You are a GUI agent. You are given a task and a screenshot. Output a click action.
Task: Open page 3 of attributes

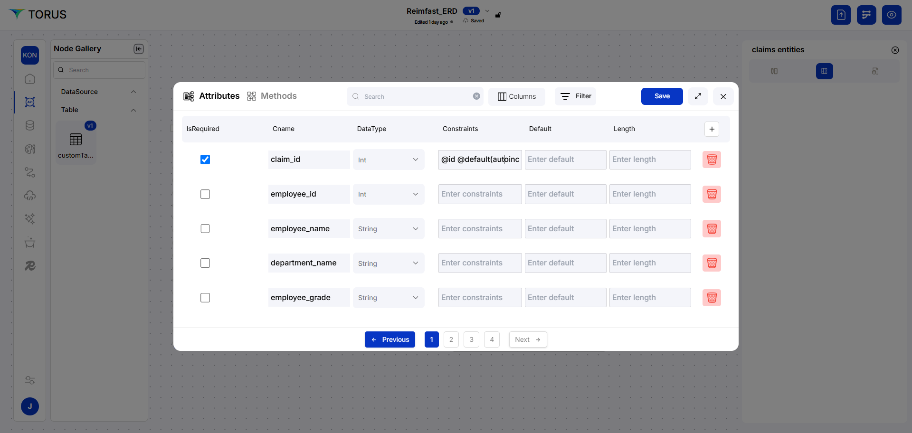point(471,339)
